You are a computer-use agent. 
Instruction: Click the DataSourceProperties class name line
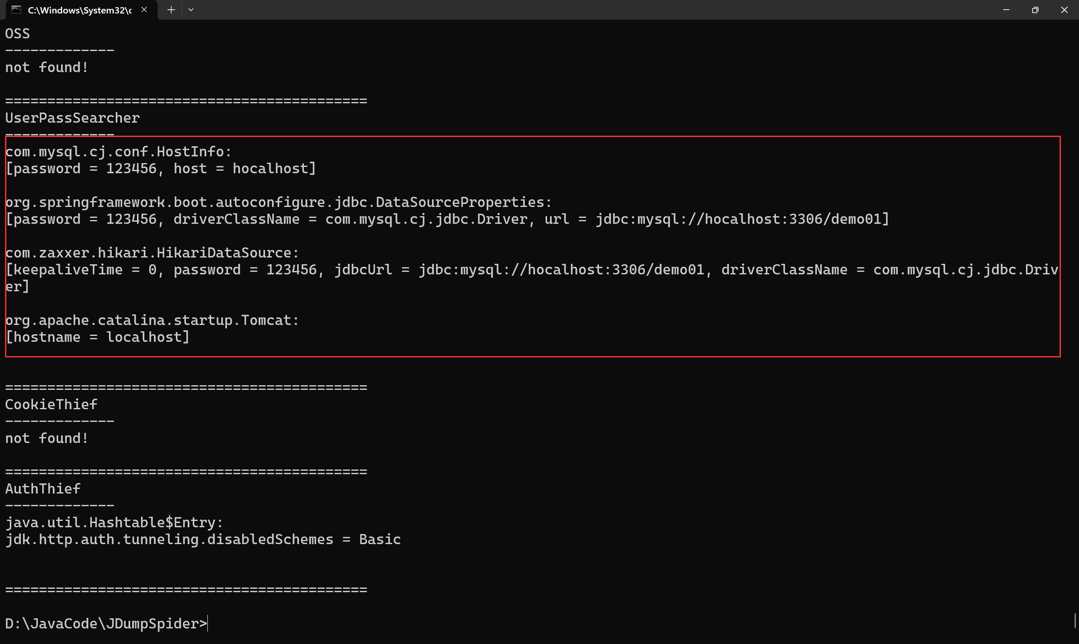tap(278, 202)
